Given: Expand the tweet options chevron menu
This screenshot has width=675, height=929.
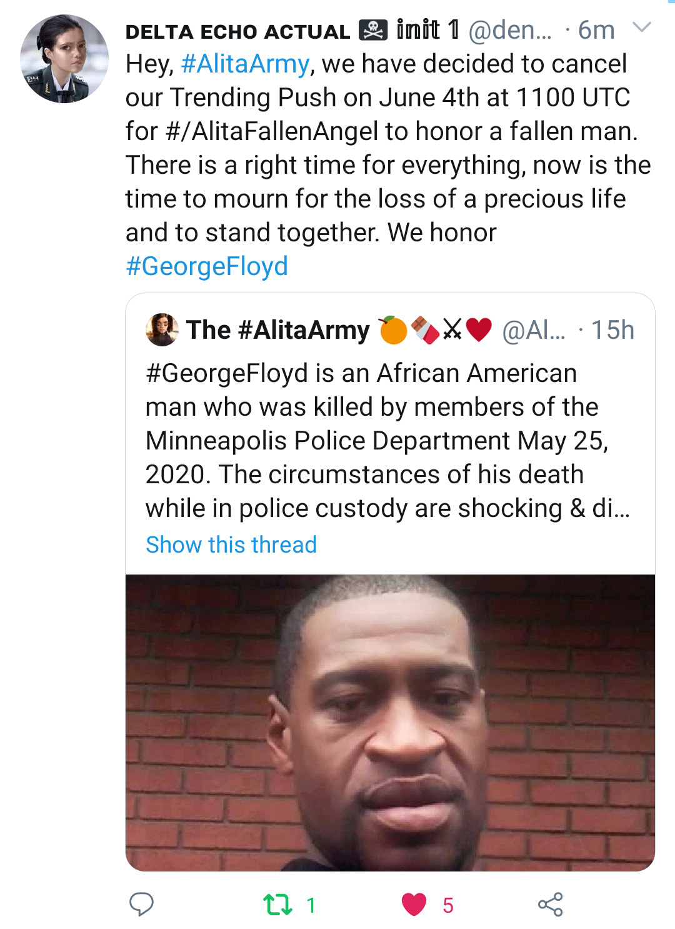Looking at the screenshot, I should coord(642,28).
